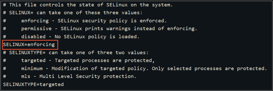Click the word minimum in the comments
This screenshot has height=91, width=273.
32,69
